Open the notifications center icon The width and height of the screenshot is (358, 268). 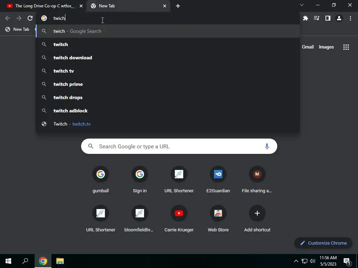(347, 261)
